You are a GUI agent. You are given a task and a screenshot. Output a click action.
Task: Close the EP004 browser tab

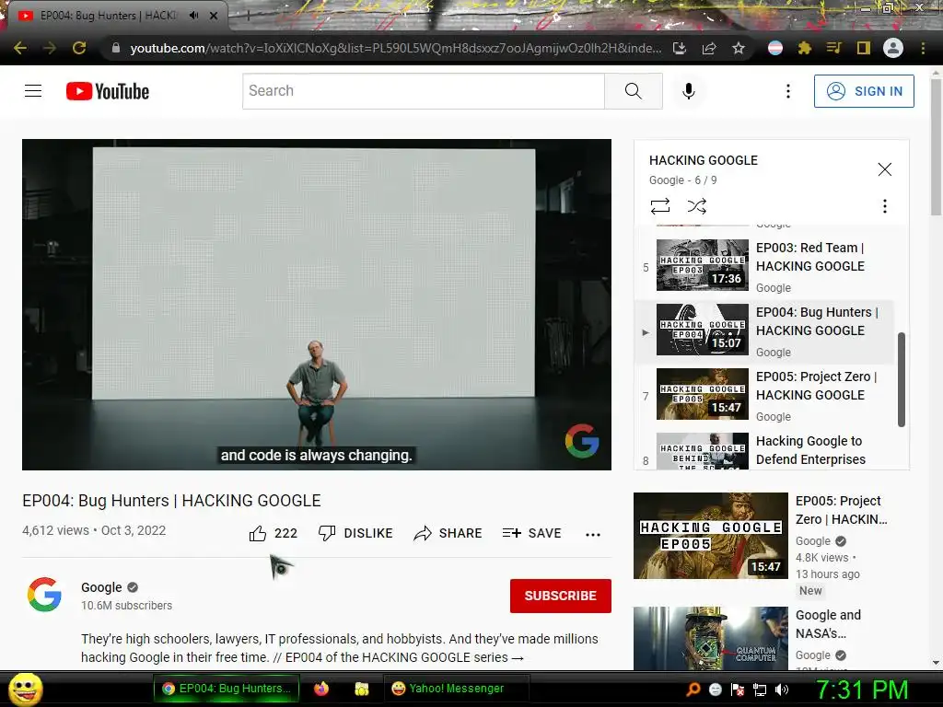(214, 16)
